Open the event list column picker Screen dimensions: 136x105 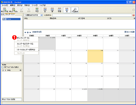(x=134, y=19)
